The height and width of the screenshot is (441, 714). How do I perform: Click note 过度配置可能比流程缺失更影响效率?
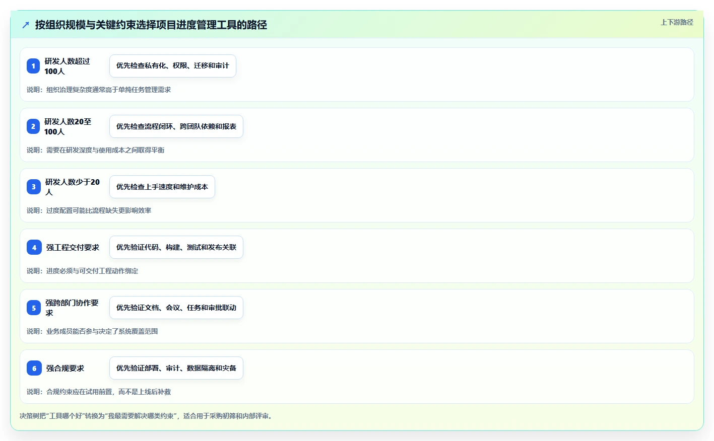(89, 210)
